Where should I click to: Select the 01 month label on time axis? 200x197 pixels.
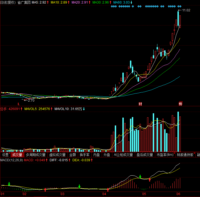[x=2, y=194]
